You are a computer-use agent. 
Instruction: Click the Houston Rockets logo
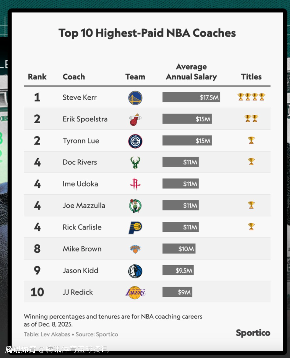[x=135, y=184]
